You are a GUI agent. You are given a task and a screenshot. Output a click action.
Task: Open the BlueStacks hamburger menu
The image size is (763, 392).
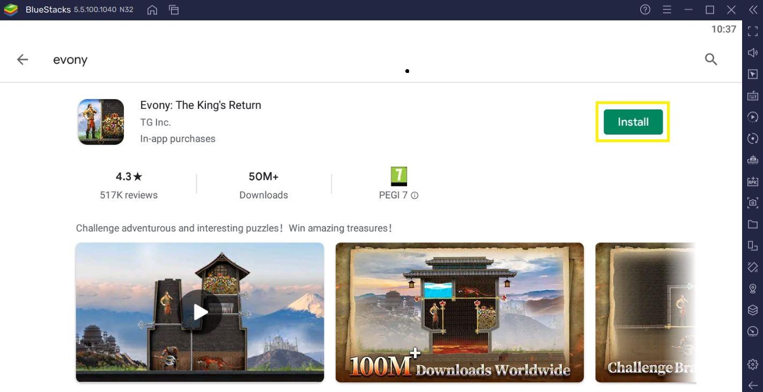click(x=666, y=9)
